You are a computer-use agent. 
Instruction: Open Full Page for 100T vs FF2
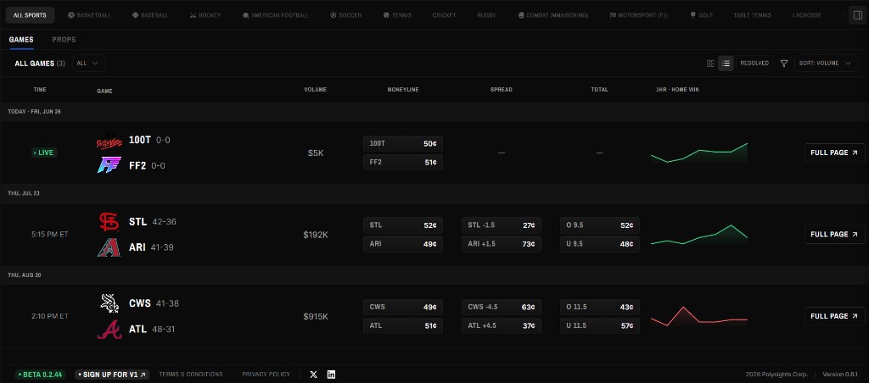[835, 153]
